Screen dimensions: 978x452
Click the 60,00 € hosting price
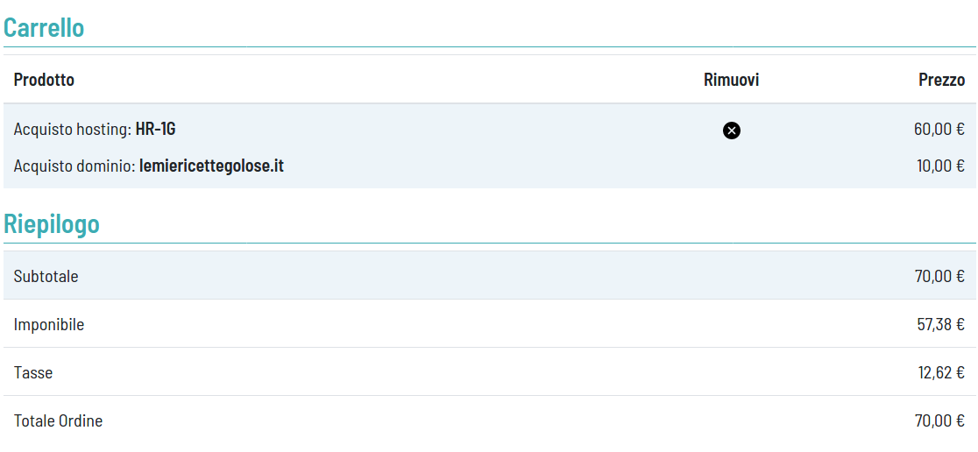pyautogui.click(x=939, y=129)
